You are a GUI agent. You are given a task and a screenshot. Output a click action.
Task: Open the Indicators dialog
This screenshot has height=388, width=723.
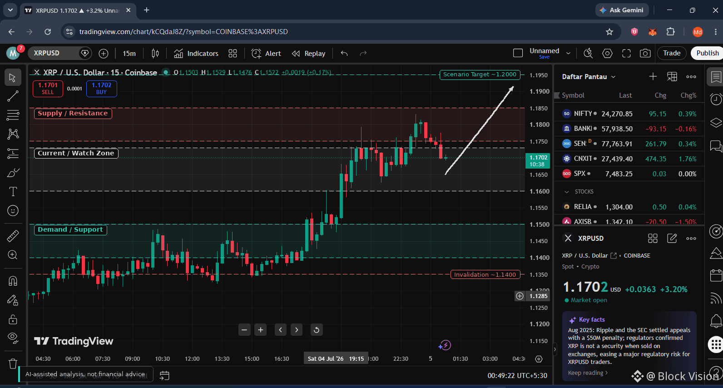(196, 54)
